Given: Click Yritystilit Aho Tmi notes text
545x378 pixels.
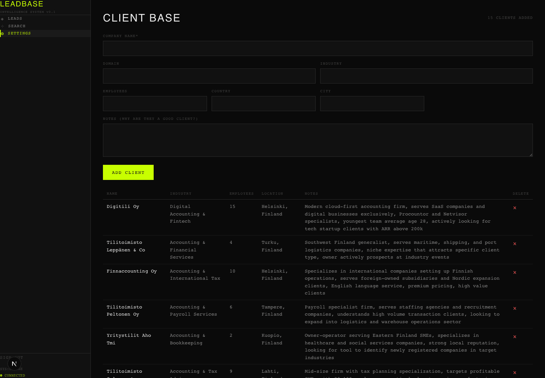Looking at the screenshot, I should [x=402, y=347].
